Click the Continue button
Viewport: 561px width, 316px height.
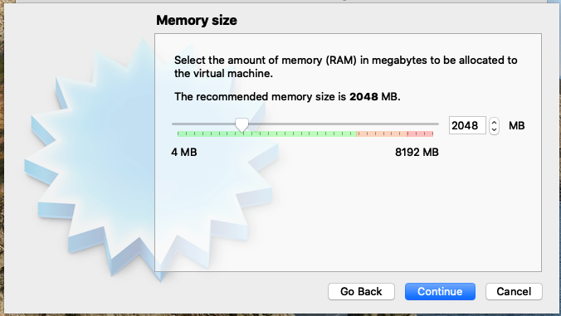coord(440,291)
